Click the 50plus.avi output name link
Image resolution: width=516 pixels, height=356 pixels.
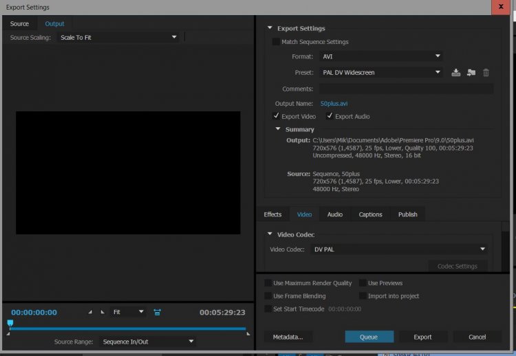tap(334, 104)
